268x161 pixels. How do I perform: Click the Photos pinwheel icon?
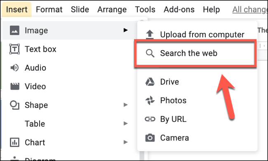point(150,100)
